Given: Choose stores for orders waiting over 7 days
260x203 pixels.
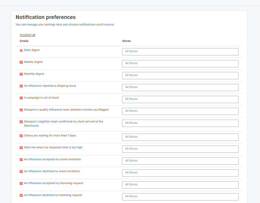Looking at the screenshot, I should [x=180, y=137].
